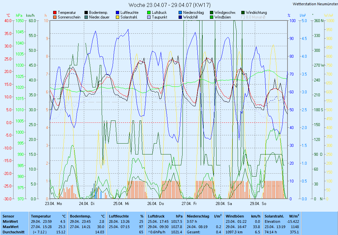The image size is (338, 235).
Task: Click the Luftdruck minimum value '1017.5'
Action: click(177, 222)
